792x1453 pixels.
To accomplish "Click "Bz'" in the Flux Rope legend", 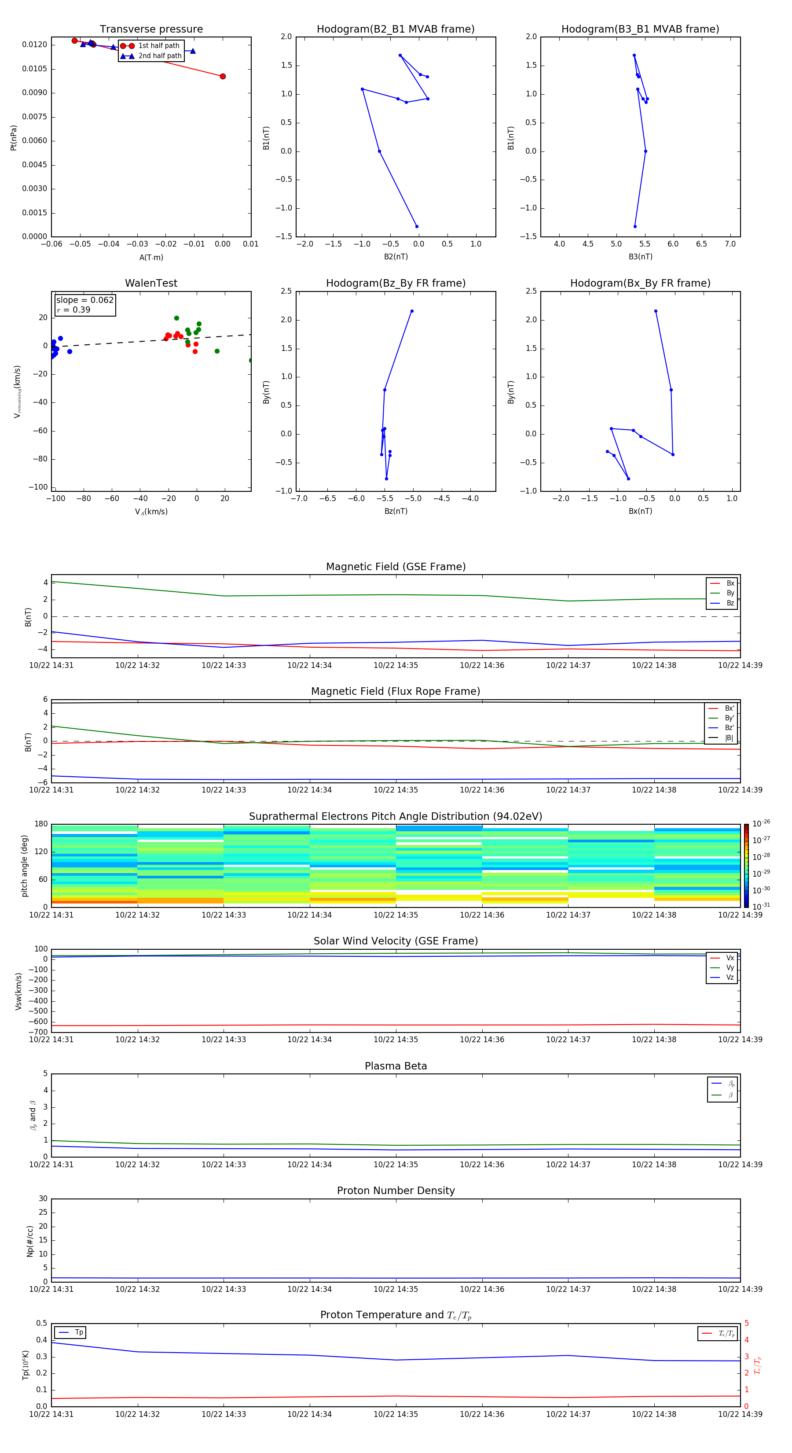I will tap(730, 728).
